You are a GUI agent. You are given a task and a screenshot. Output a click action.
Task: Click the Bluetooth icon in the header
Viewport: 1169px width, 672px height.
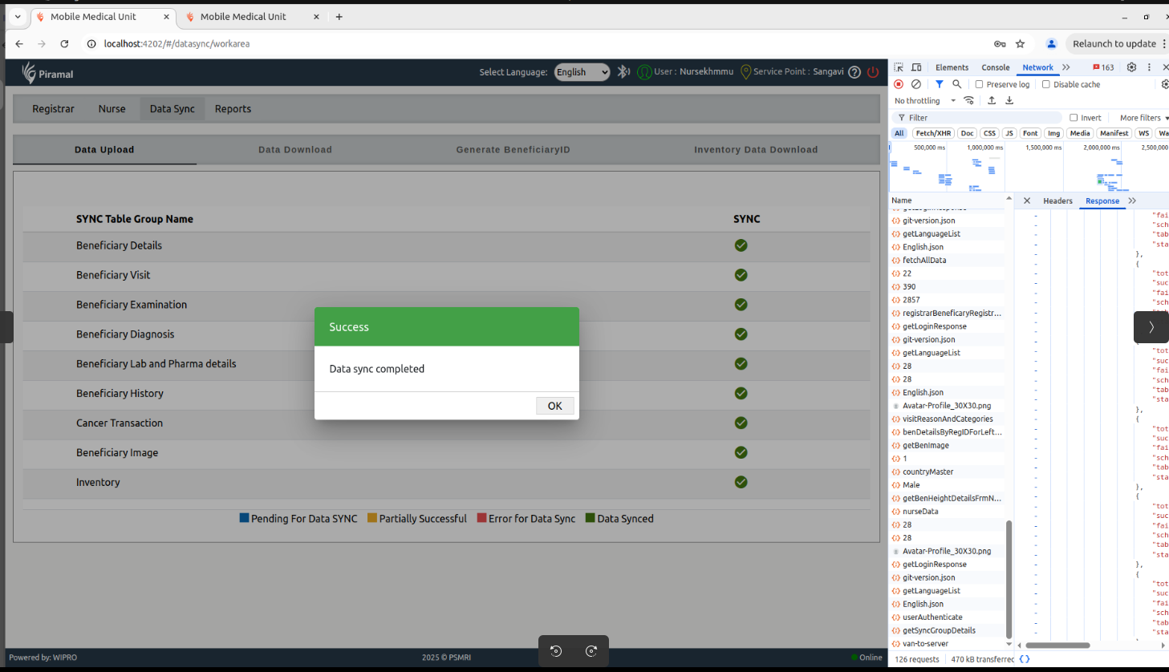(623, 72)
